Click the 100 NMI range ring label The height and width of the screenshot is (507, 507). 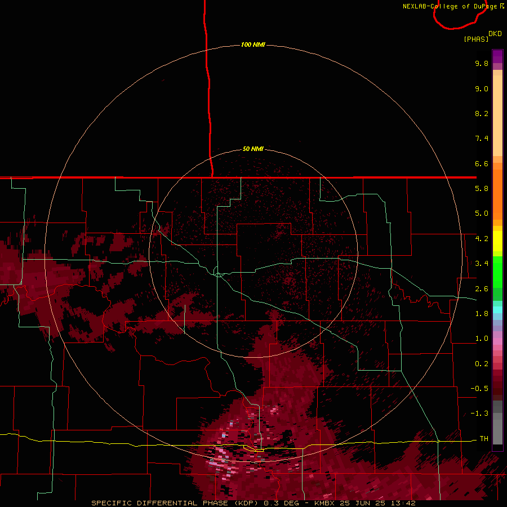coord(253,45)
